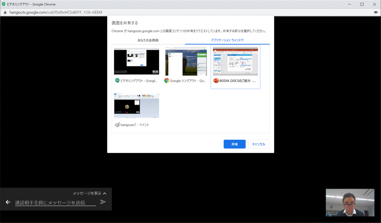This screenshot has height=223, width=381.
Task: Focus the 通話相手全員にメッセージを送信 input field
Action: coord(55,202)
